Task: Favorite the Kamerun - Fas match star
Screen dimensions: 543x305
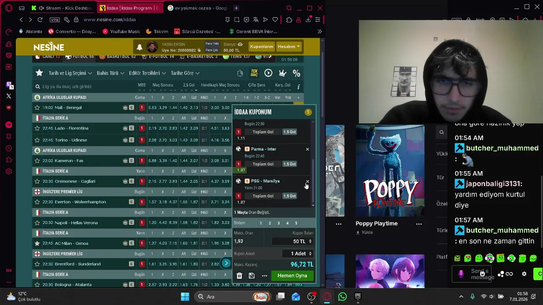Action: coord(37,161)
